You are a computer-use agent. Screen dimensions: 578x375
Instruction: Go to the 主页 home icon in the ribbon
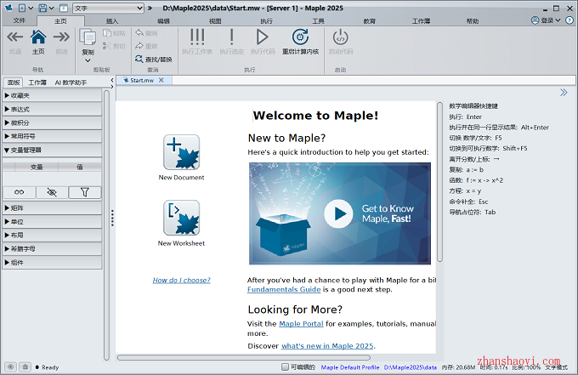[38, 37]
